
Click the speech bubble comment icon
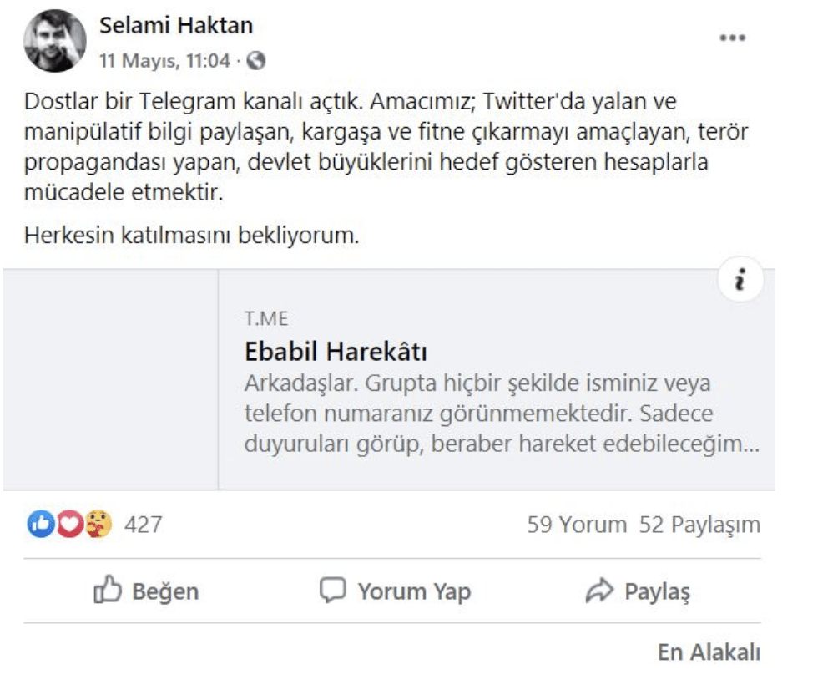[333, 591]
